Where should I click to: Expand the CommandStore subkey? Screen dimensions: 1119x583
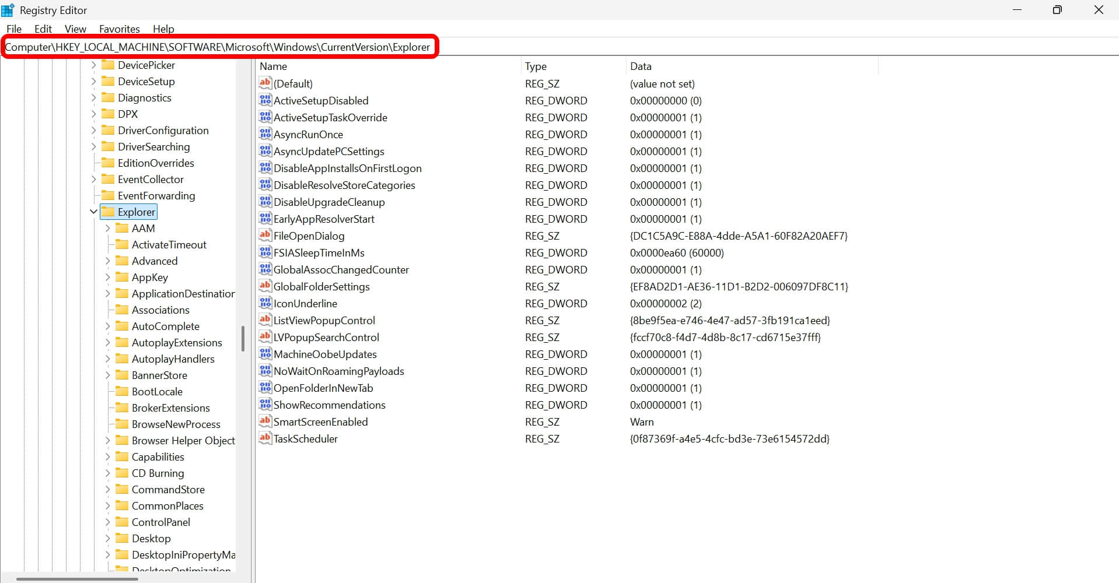coord(107,489)
